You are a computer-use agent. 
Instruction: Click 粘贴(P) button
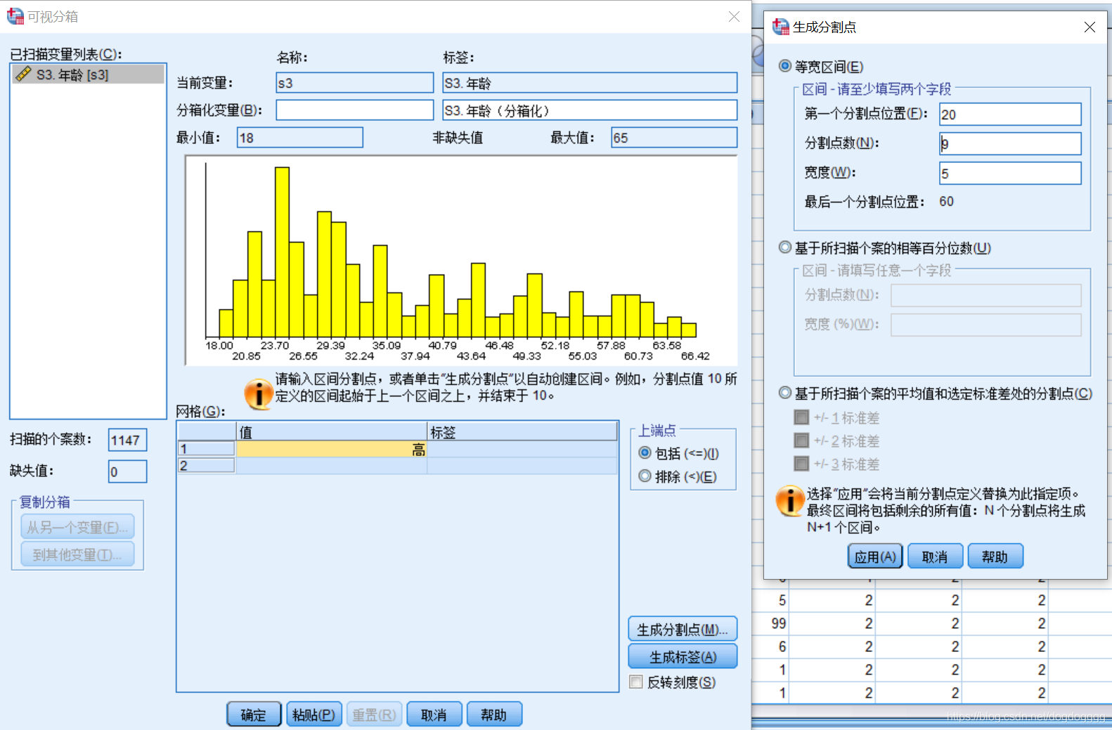coord(314,715)
